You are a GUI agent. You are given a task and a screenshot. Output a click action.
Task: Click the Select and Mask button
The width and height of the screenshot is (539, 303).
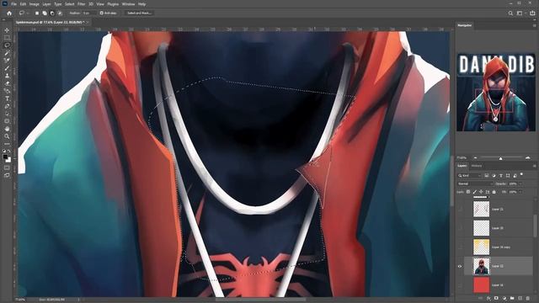(x=139, y=13)
